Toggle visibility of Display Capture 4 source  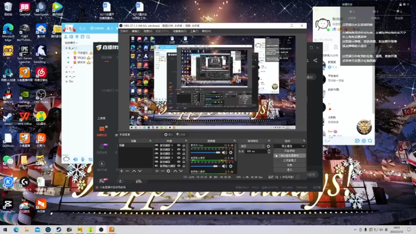point(179,149)
